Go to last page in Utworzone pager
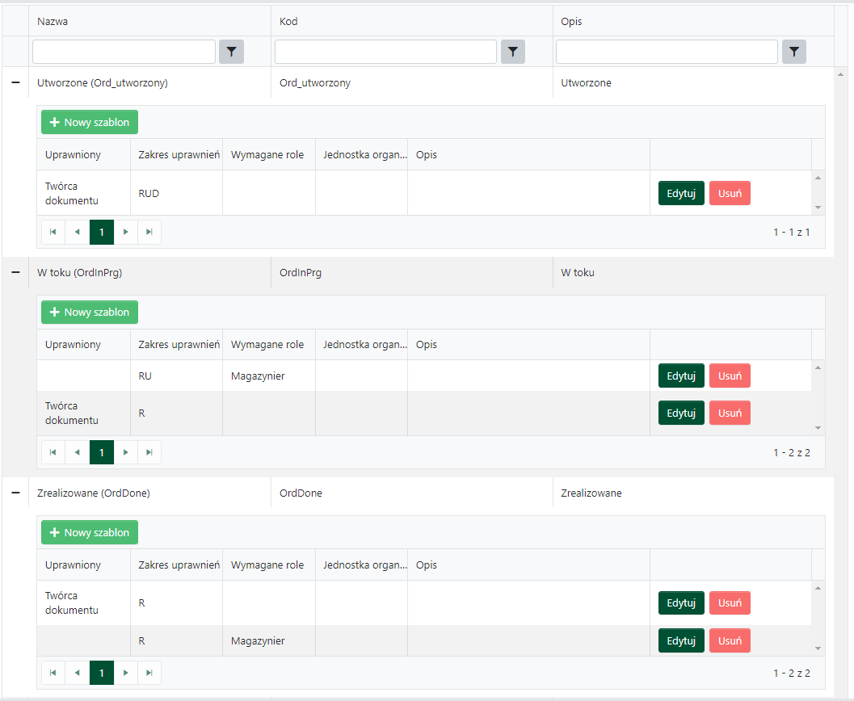Screen dimensions: 854x701 (x=149, y=232)
